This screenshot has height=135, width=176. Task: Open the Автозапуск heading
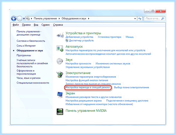pos(74,46)
